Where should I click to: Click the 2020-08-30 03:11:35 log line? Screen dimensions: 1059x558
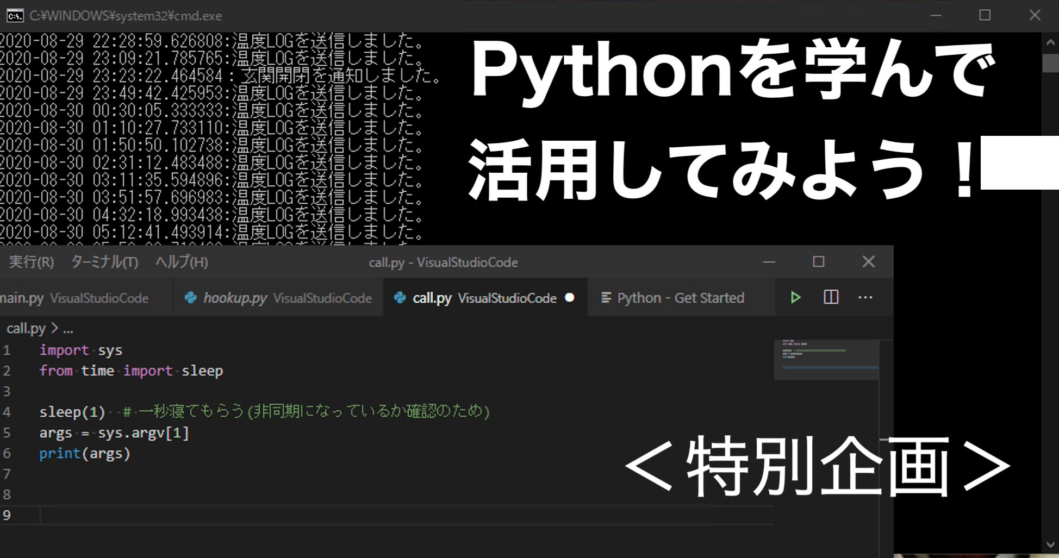(x=212, y=180)
